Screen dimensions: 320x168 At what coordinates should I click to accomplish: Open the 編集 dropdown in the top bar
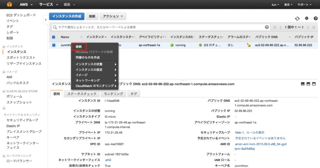pos(69,4)
